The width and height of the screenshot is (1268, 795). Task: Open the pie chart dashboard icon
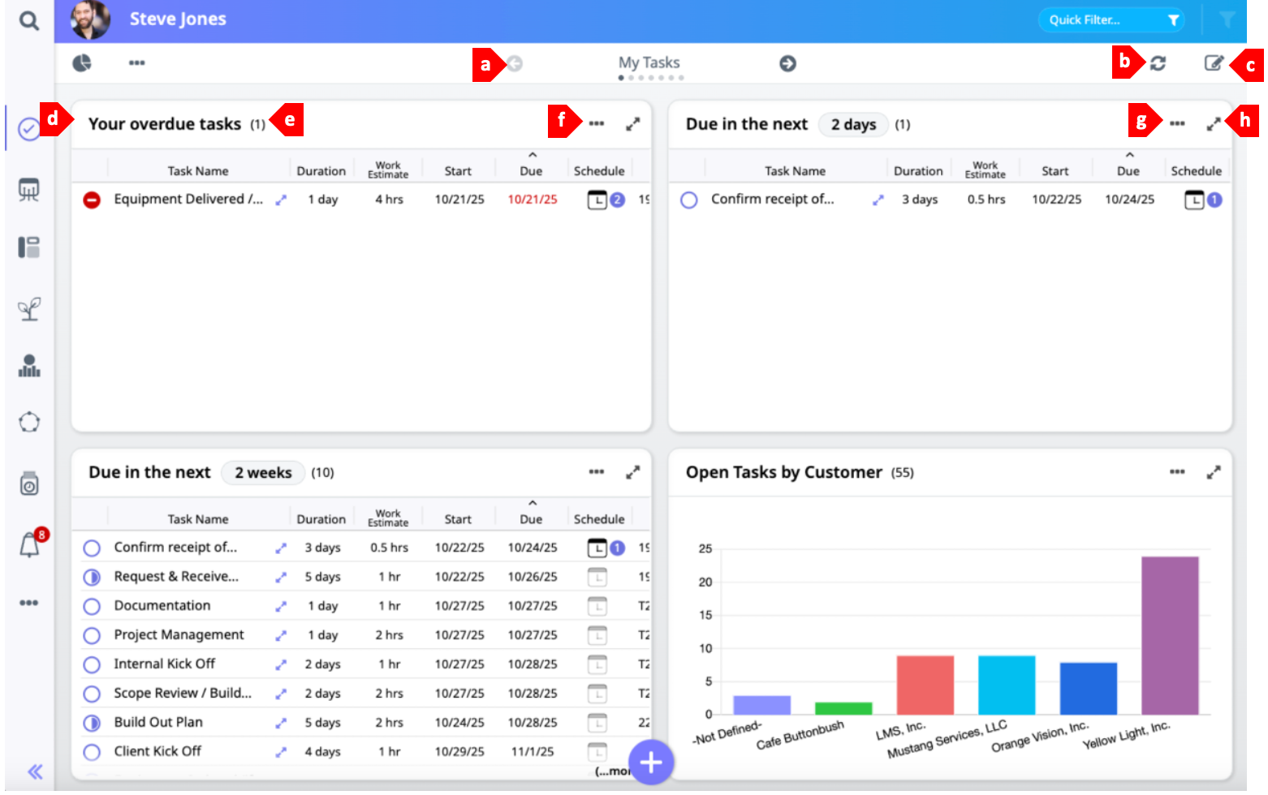coord(82,63)
